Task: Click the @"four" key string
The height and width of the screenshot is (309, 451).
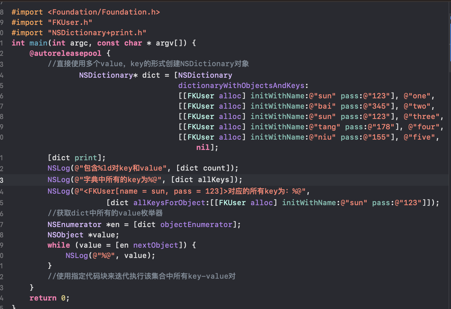Action: (x=424, y=127)
